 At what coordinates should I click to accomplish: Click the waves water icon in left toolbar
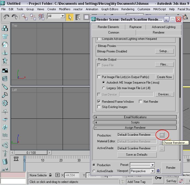5,135
